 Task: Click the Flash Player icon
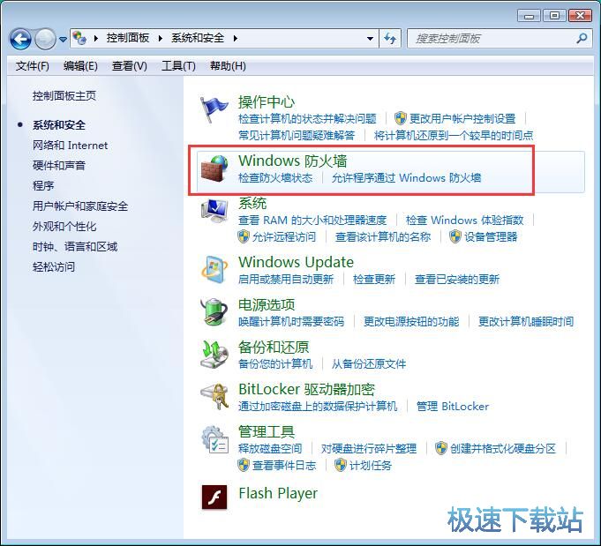point(214,497)
